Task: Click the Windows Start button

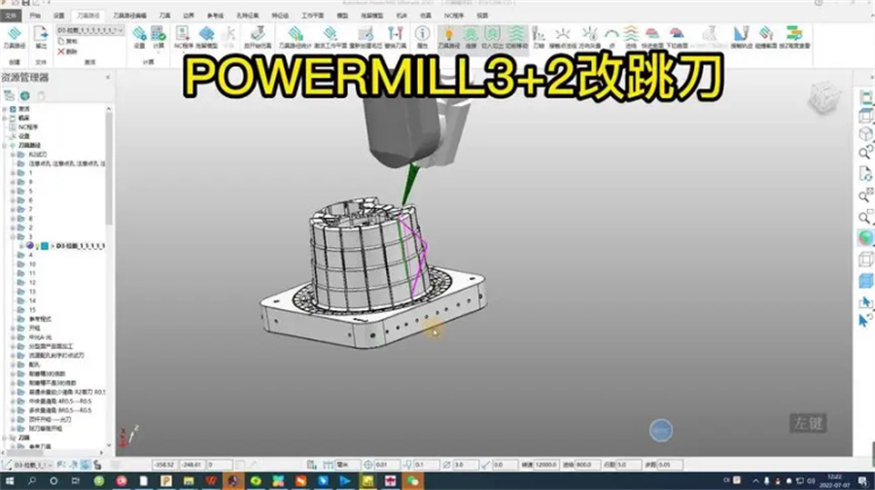Action: click(x=10, y=480)
